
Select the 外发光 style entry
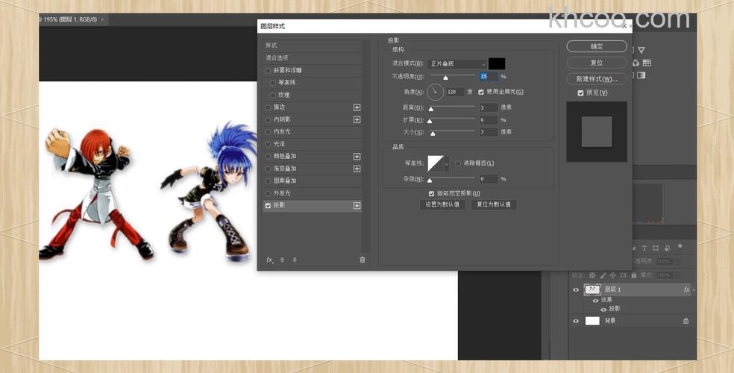tap(282, 193)
